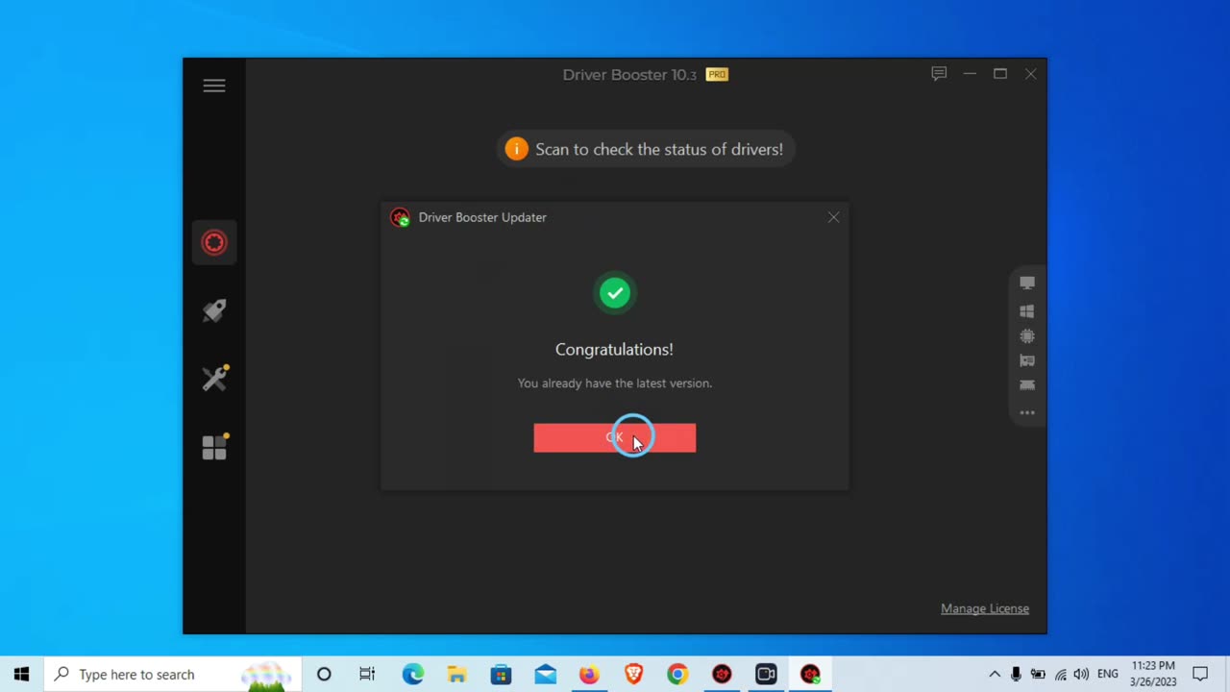
Task: Open the Scan section in the sidebar
Action: tap(214, 242)
